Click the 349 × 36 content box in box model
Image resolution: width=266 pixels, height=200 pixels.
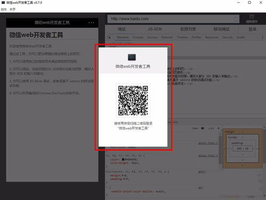click(x=243, y=148)
